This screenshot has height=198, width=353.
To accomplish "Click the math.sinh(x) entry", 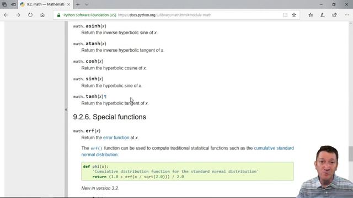I will pyautogui.click(x=88, y=79).
